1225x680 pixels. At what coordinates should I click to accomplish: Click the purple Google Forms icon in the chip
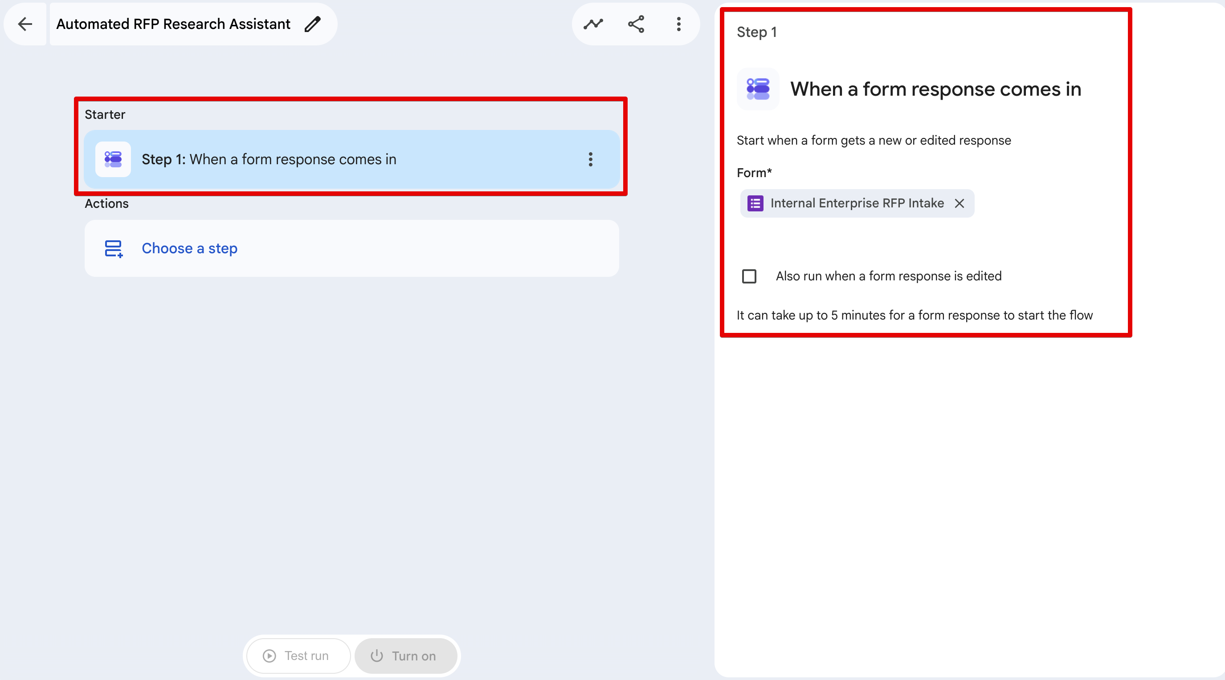coord(755,203)
